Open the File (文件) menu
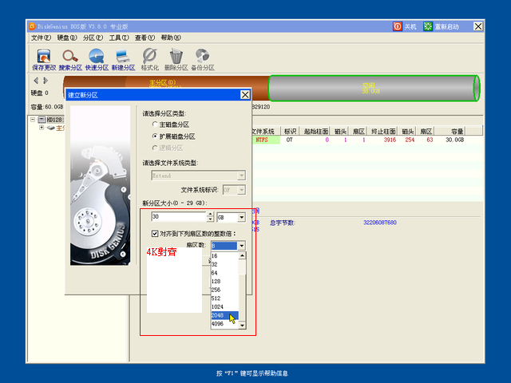 tap(41, 38)
